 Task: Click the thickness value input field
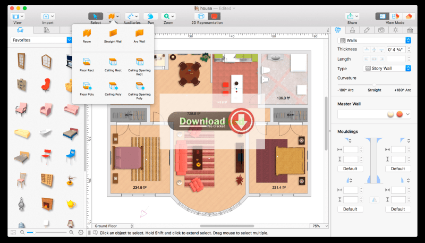click(x=396, y=49)
